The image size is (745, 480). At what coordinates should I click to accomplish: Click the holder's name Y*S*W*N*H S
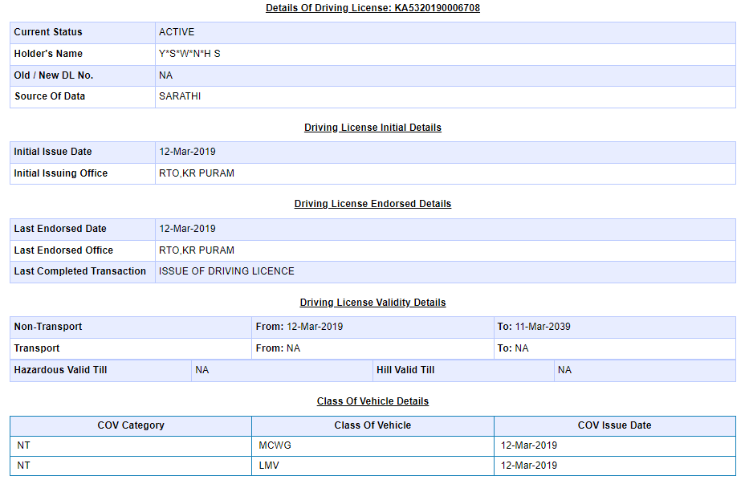pyautogui.click(x=189, y=54)
